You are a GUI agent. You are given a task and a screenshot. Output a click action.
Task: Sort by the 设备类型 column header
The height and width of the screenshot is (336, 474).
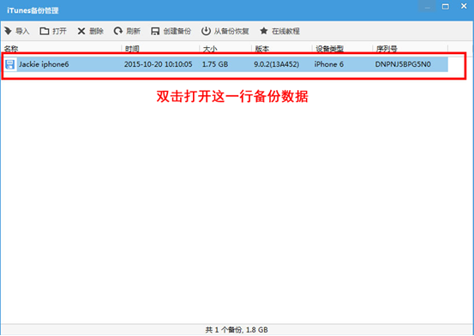329,49
